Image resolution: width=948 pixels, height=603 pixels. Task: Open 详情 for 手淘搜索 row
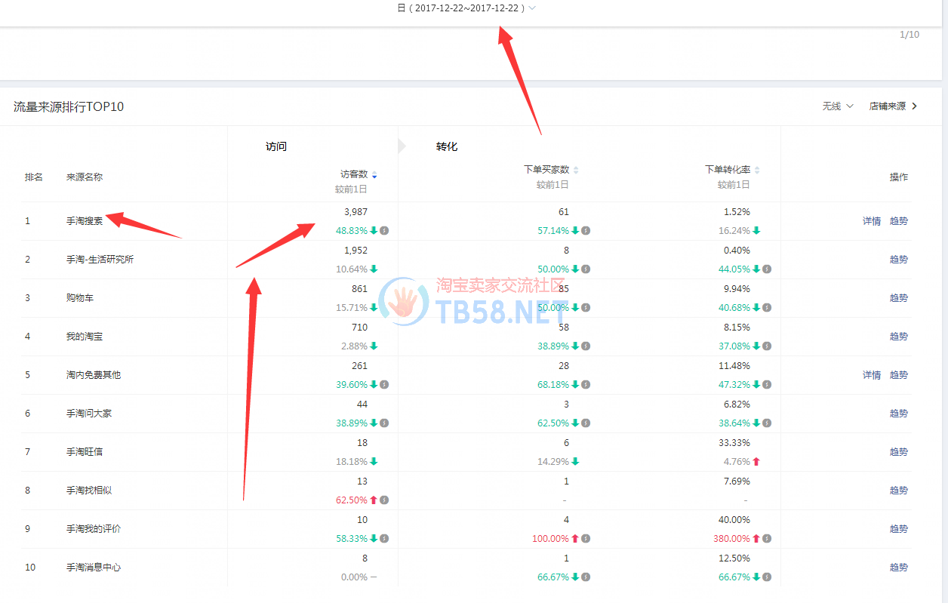pos(872,221)
